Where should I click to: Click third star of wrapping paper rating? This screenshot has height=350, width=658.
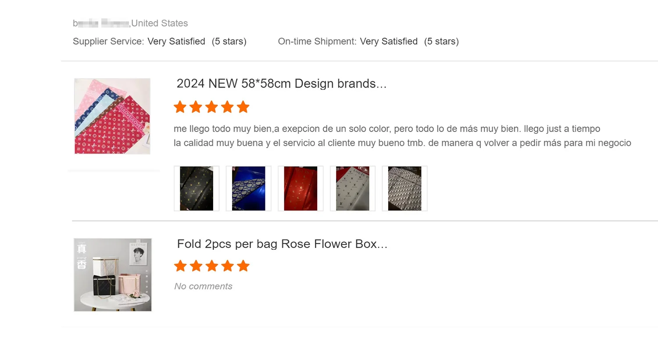click(x=212, y=107)
